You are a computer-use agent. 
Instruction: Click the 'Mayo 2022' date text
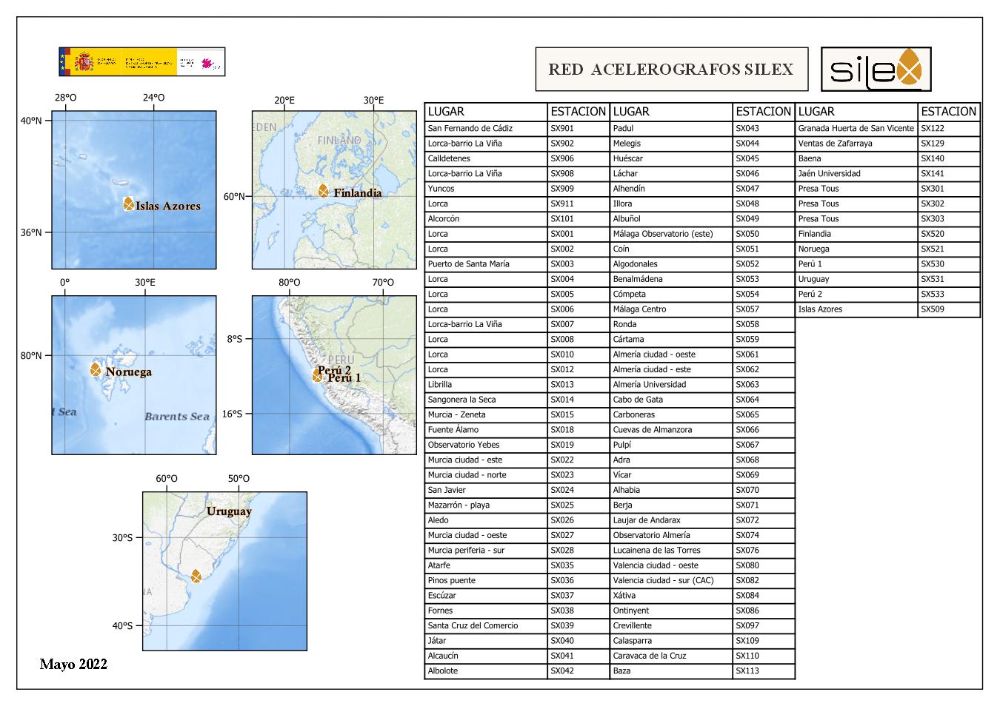pos(73,664)
